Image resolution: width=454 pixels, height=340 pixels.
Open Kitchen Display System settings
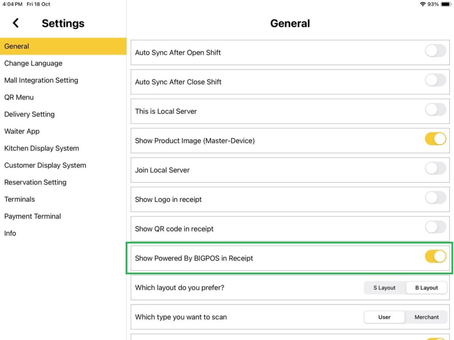click(42, 148)
